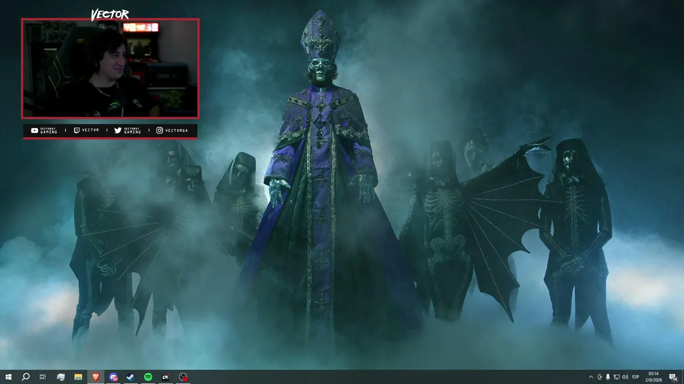Show hidden system tray icons
The image size is (684, 384).
click(590, 377)
